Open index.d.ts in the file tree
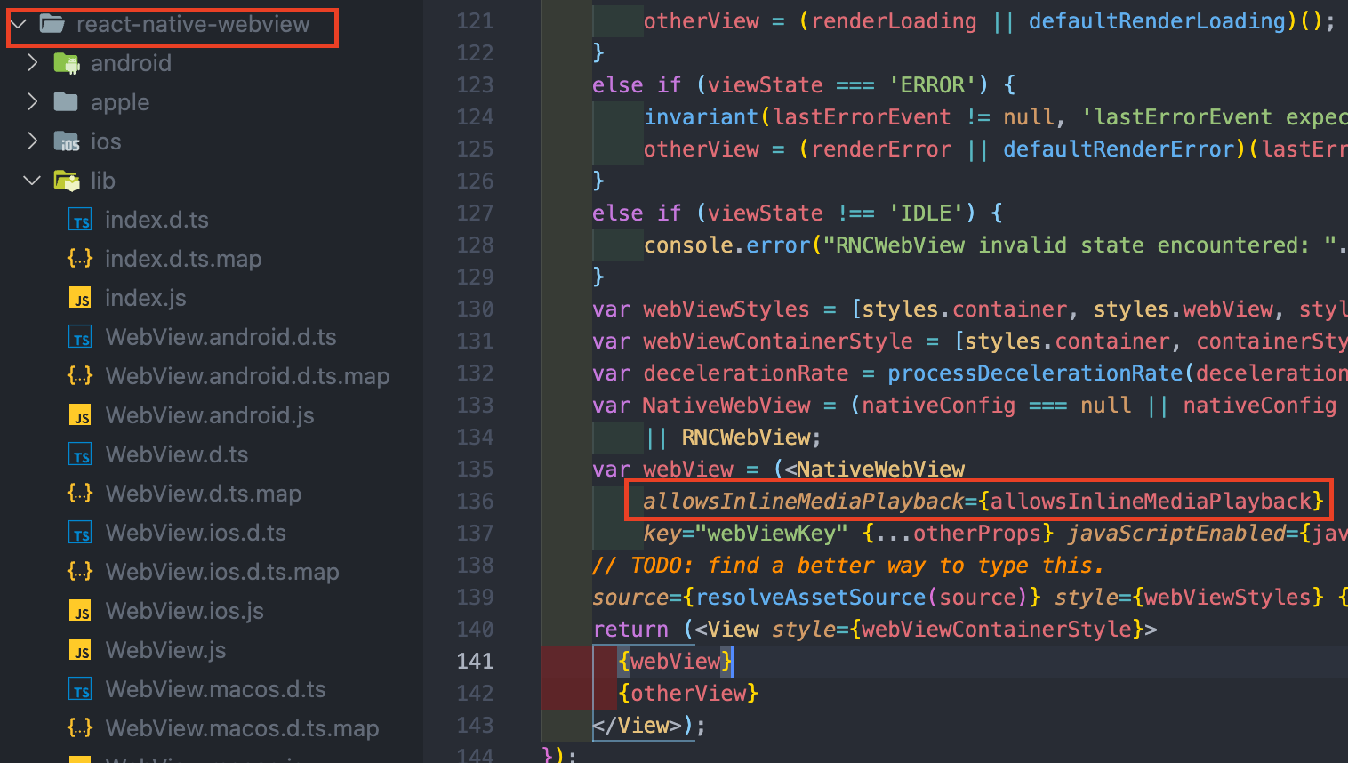This screenshot has width=1348, height=763. [156, 220]
